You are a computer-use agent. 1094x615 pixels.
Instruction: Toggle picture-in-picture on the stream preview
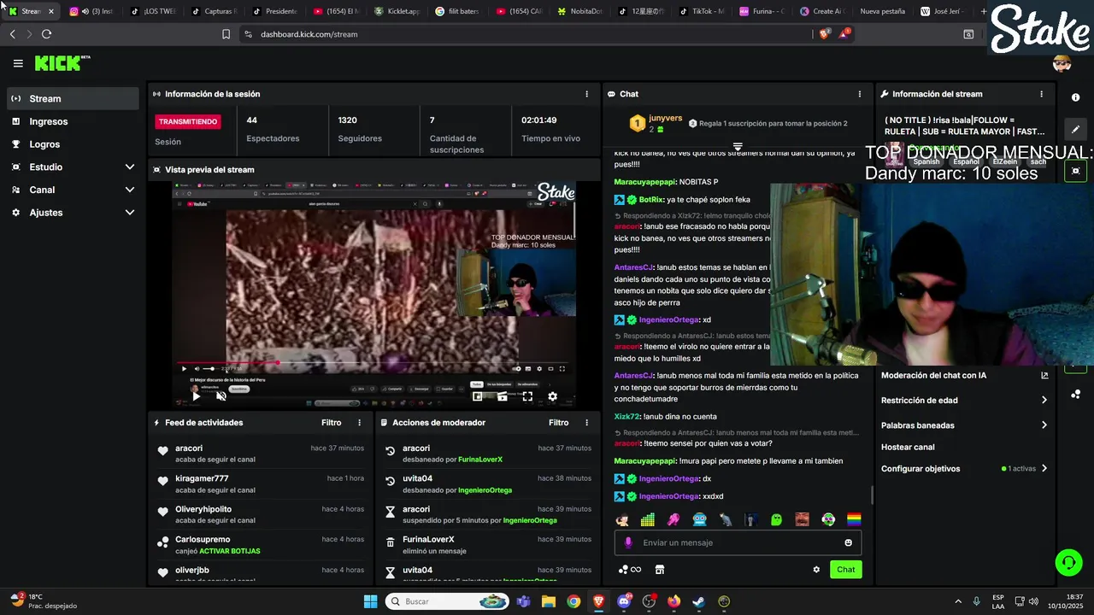478,396
